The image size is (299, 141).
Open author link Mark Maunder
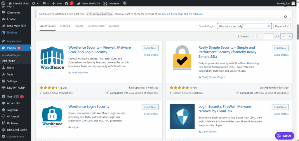pyautogui.click(x=80, y=73)
